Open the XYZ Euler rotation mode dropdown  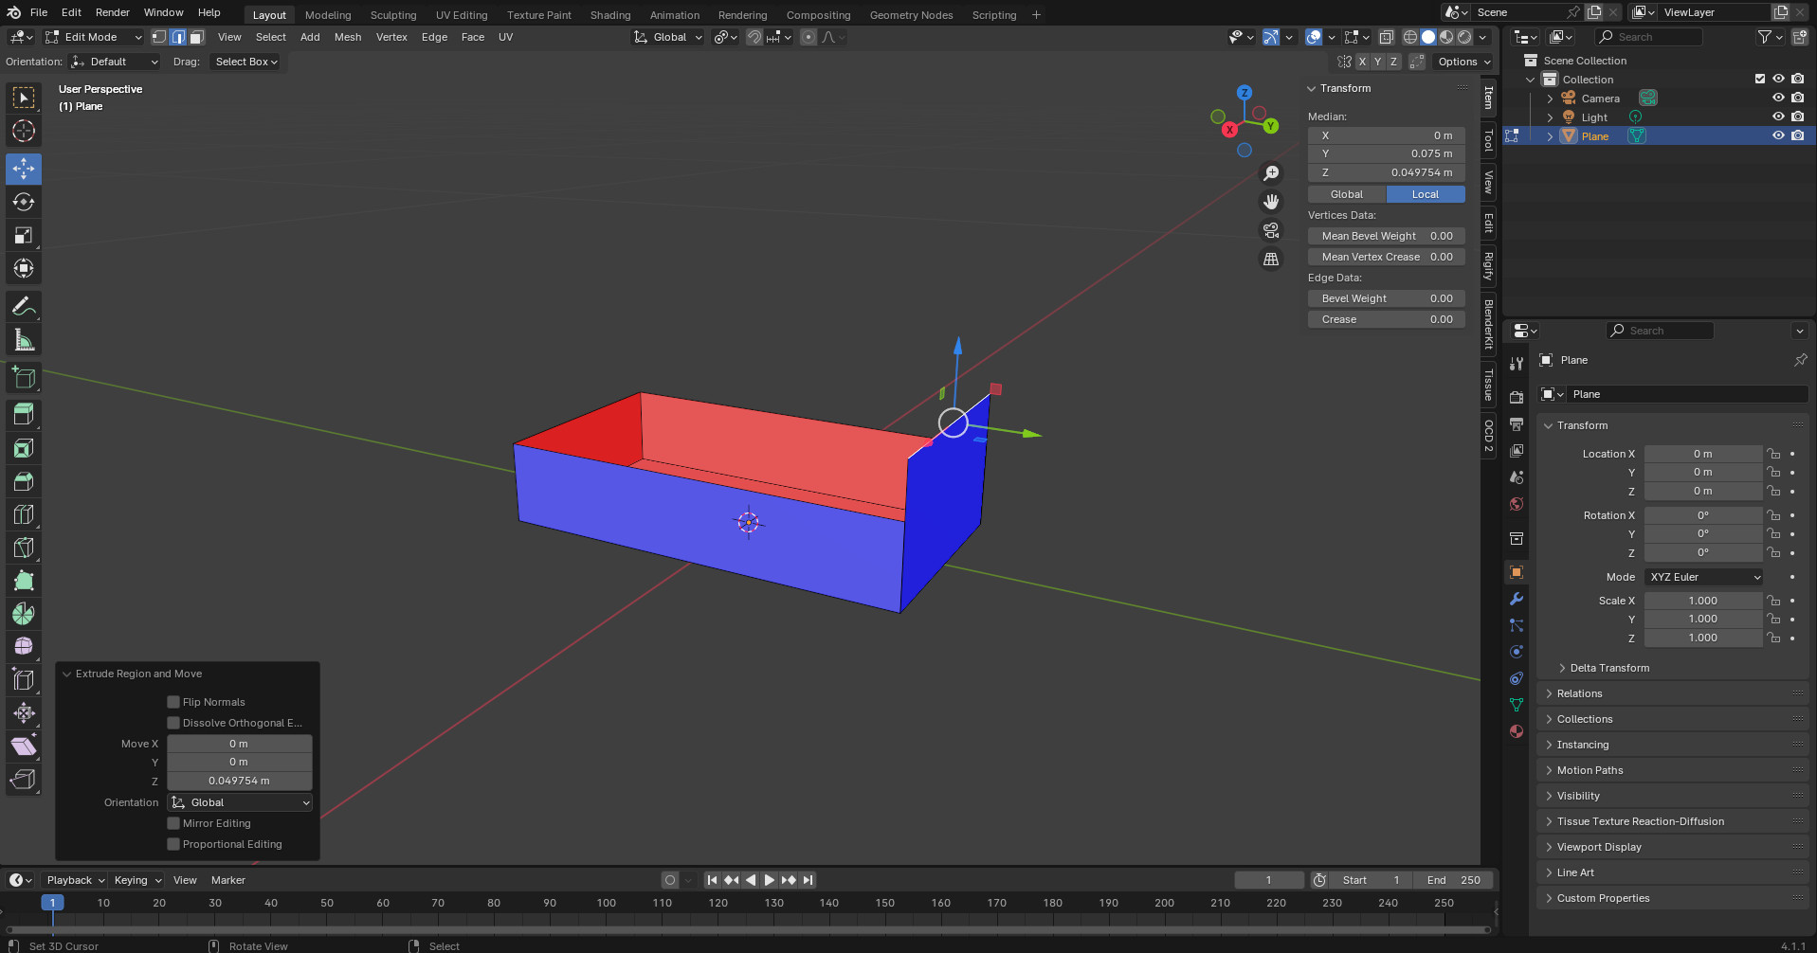(x=1704, y=577)
